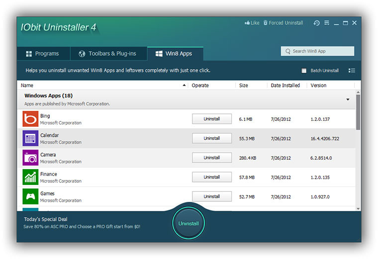Click the Calendar app name

(49, 135)
